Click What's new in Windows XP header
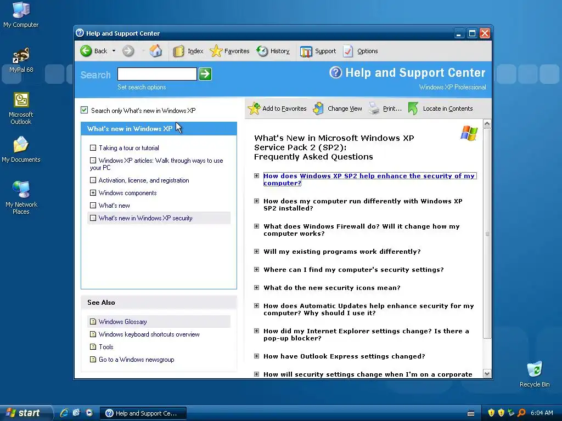Screen dimensions: 562x421 tap(159, 128)
